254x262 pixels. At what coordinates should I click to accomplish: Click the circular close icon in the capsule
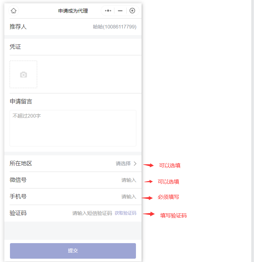pyautogui.click(x=132, y=11)
